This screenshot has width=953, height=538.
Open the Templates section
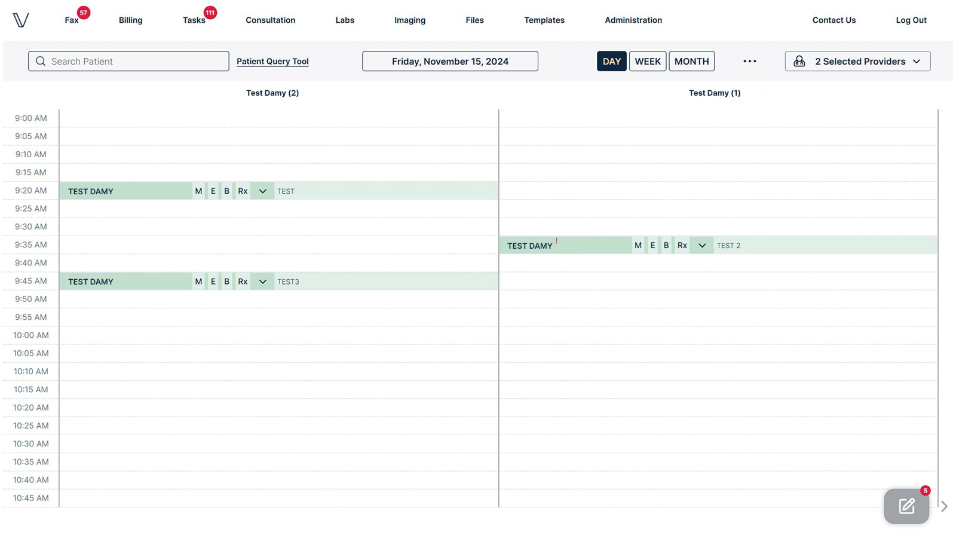(x=544, y=20)
